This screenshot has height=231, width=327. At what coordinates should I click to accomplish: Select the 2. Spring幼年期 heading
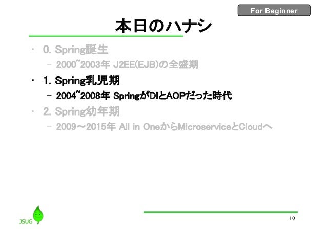click(81, 111)
